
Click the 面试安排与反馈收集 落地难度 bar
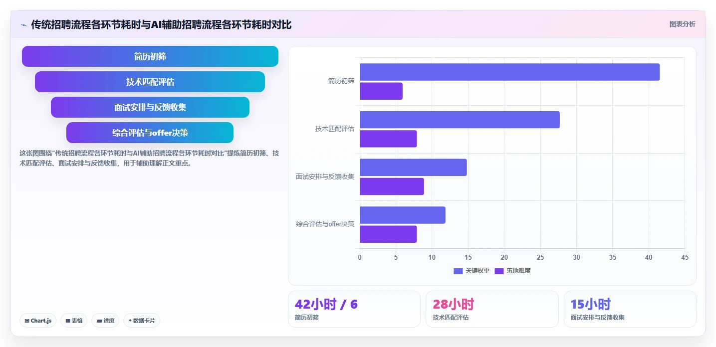[392, 186]
